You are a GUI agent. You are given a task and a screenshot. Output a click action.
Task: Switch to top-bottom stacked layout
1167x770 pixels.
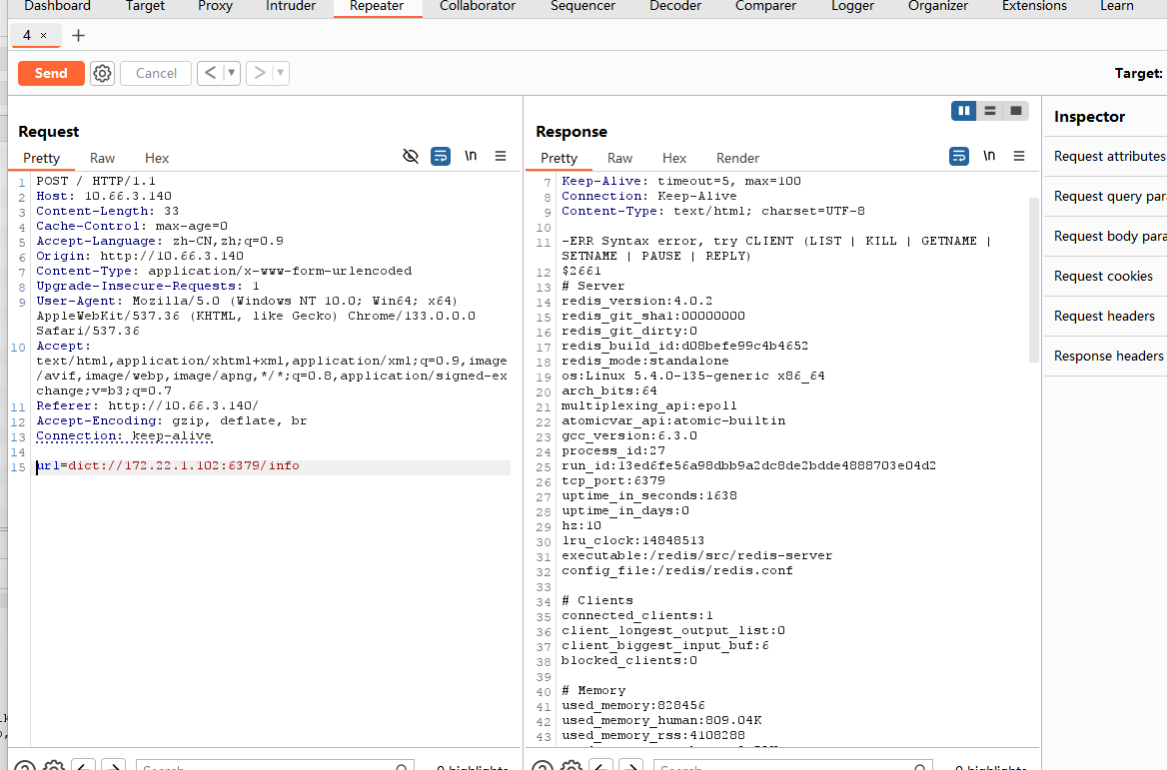click(x=990, y=111)
